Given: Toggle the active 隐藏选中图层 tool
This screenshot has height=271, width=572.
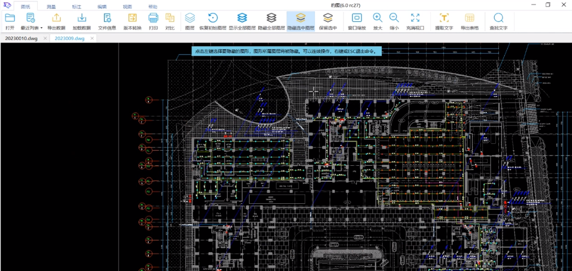Looking at the screenshot, I should pyautogui.click(x=301, y=19).
